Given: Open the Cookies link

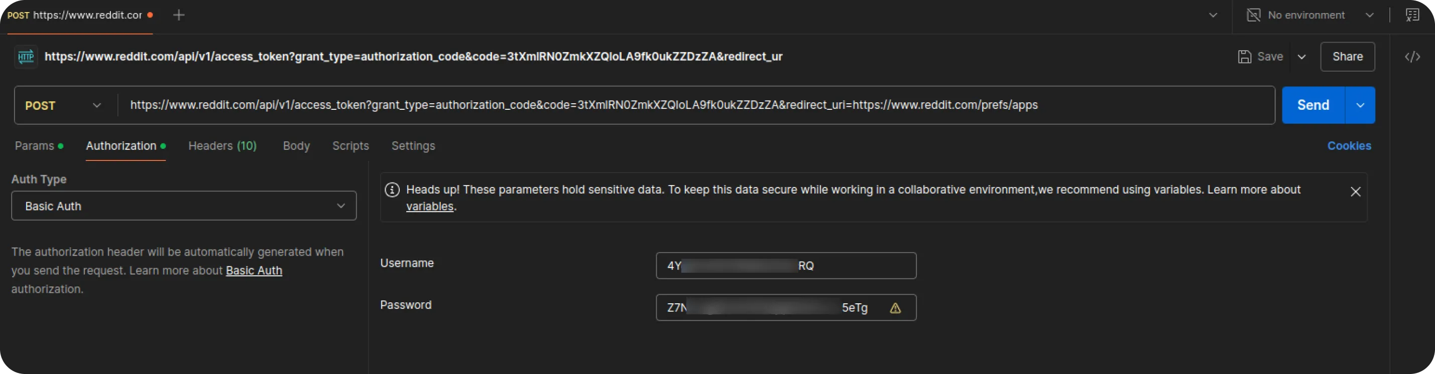Looking at the screenshot, I should 1349,146.
